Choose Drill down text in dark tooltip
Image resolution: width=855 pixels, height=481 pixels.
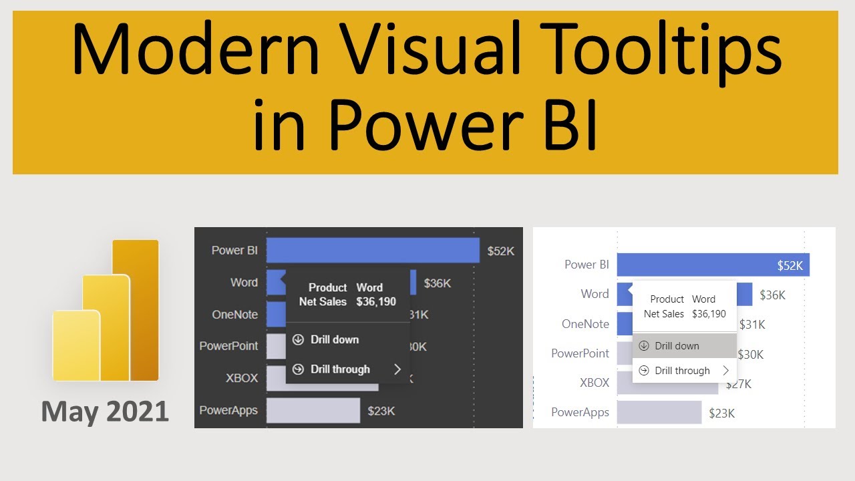click(335, 340)
